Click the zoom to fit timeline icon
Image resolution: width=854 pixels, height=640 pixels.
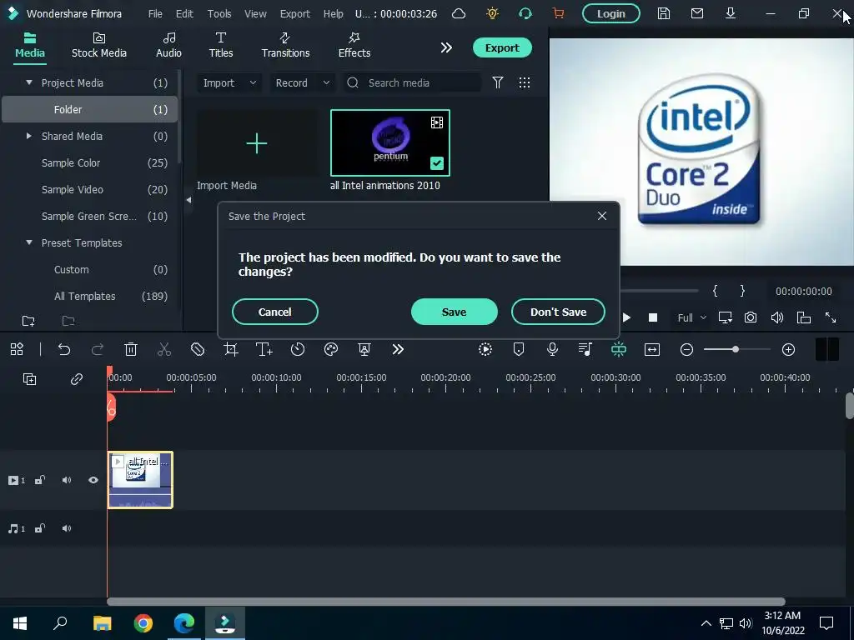coord(652,349)
